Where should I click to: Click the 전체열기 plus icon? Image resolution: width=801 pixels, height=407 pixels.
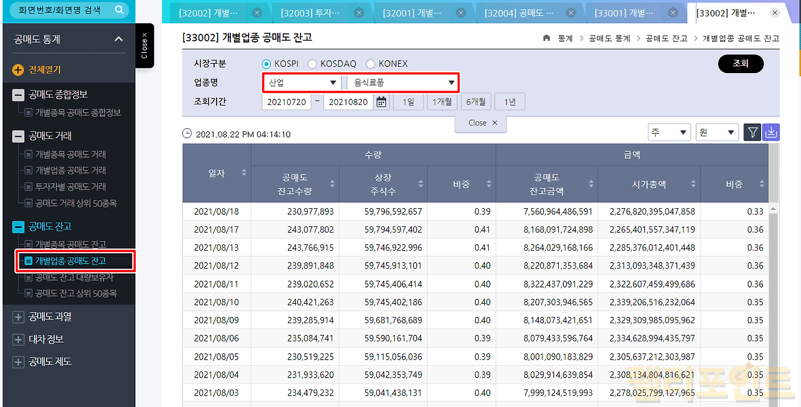click(x=18, y=70)
